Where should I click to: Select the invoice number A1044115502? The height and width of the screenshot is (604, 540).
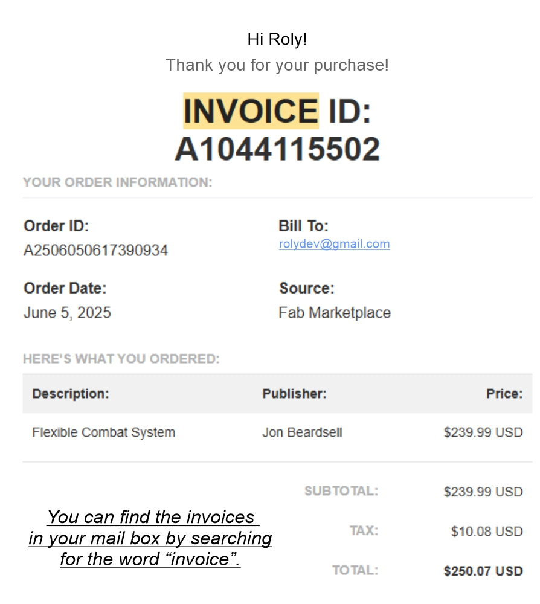(277, 149)
